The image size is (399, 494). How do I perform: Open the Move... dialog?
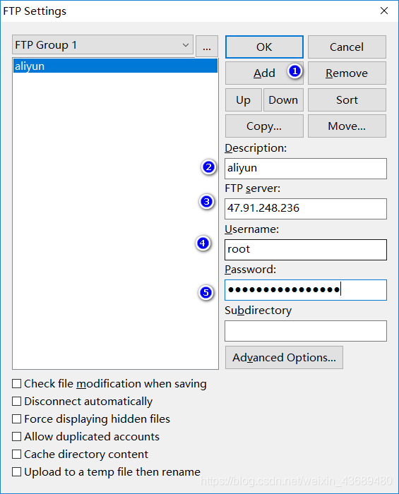[347, 126]
